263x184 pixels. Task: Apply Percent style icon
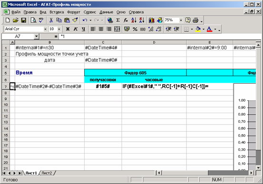tap(135, 29)
